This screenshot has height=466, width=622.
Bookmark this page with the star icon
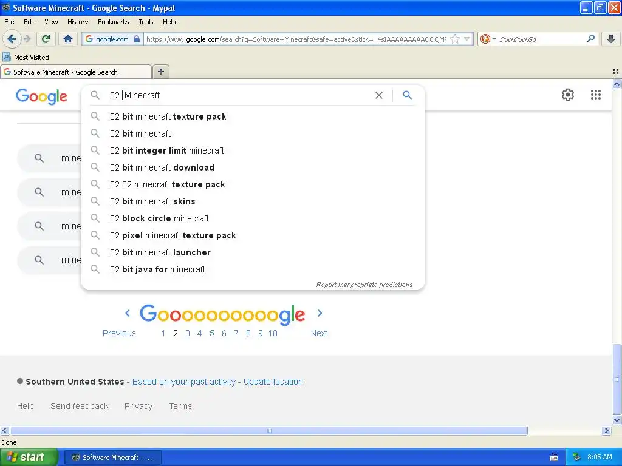[455, 39]
